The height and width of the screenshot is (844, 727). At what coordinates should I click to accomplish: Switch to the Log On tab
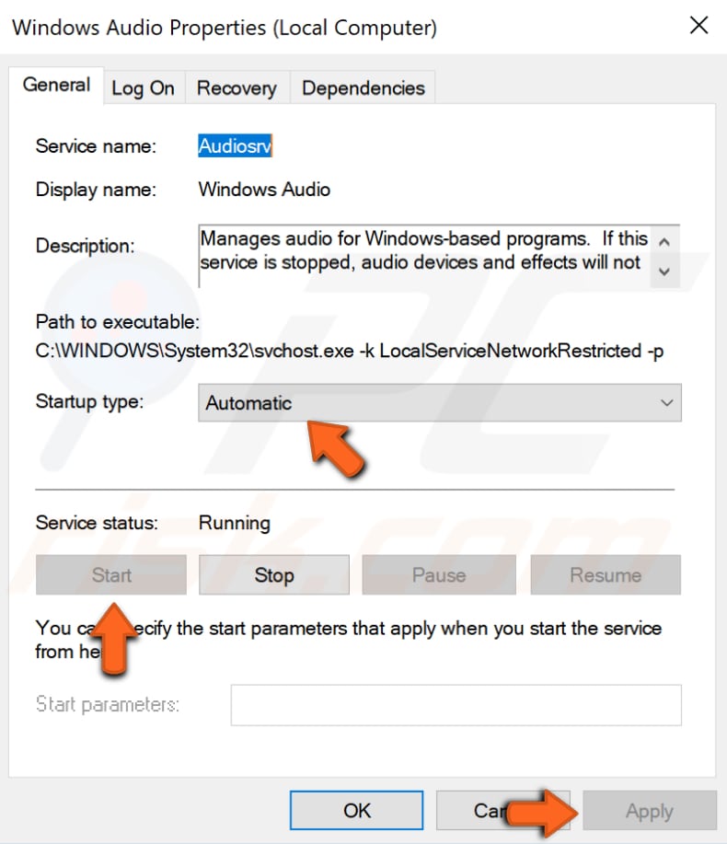tap(144, 87)
